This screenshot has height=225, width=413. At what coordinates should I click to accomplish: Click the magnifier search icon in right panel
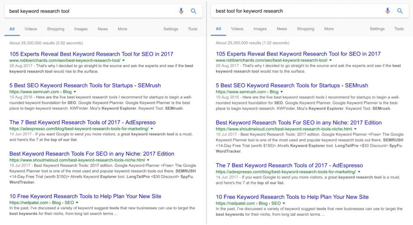(400, 11)
